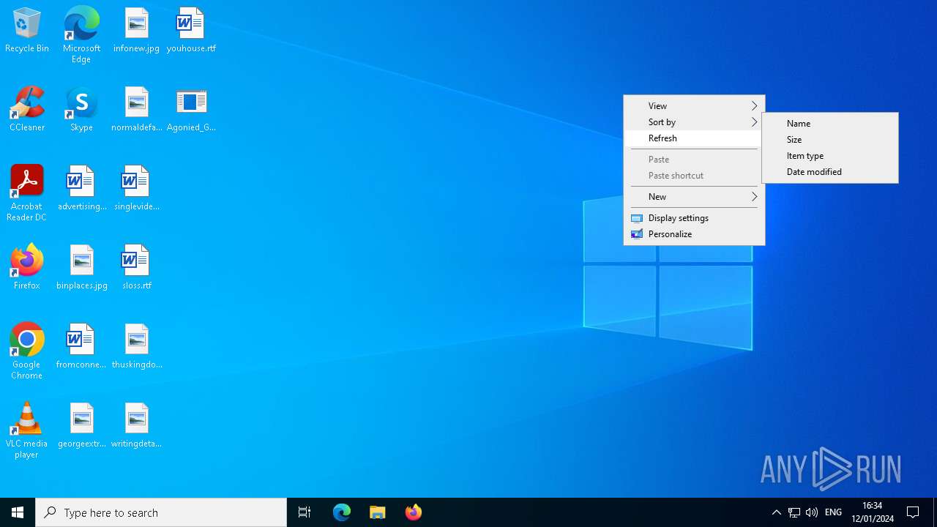The image size is (937, 527).
Task: Open the notification center icon
Action: click(x=914, y=512)
